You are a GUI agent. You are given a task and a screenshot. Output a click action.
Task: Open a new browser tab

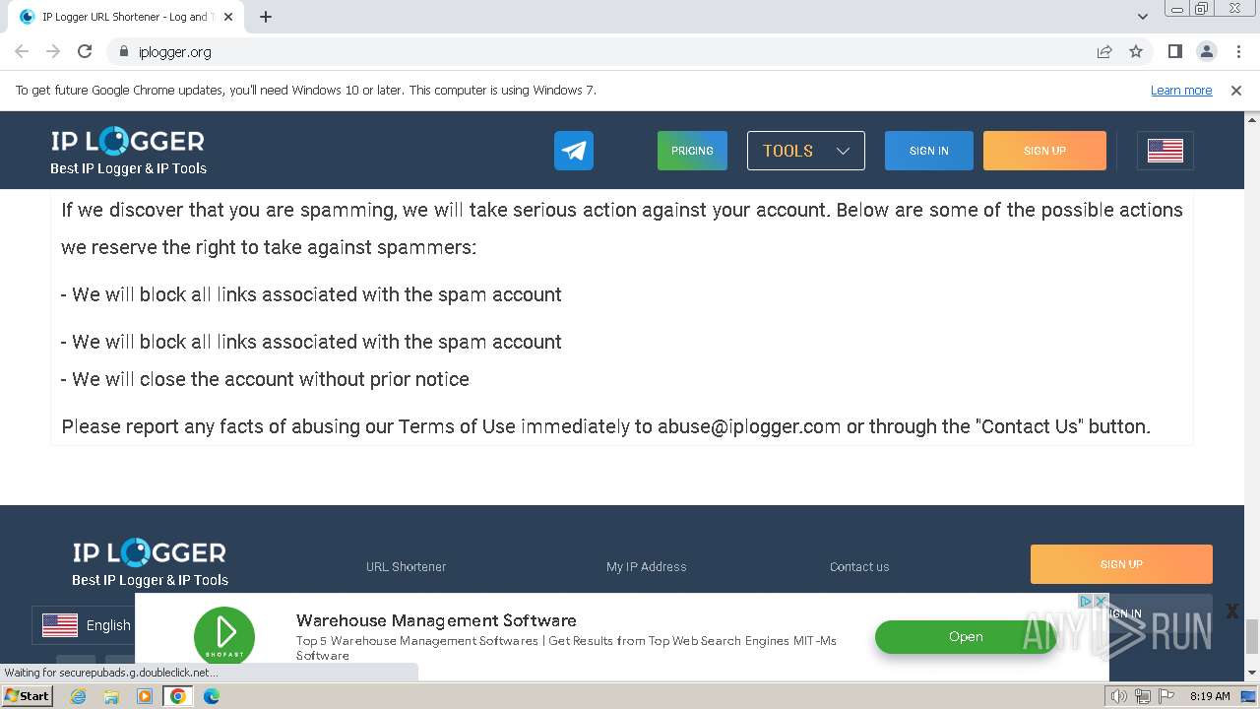266,17
